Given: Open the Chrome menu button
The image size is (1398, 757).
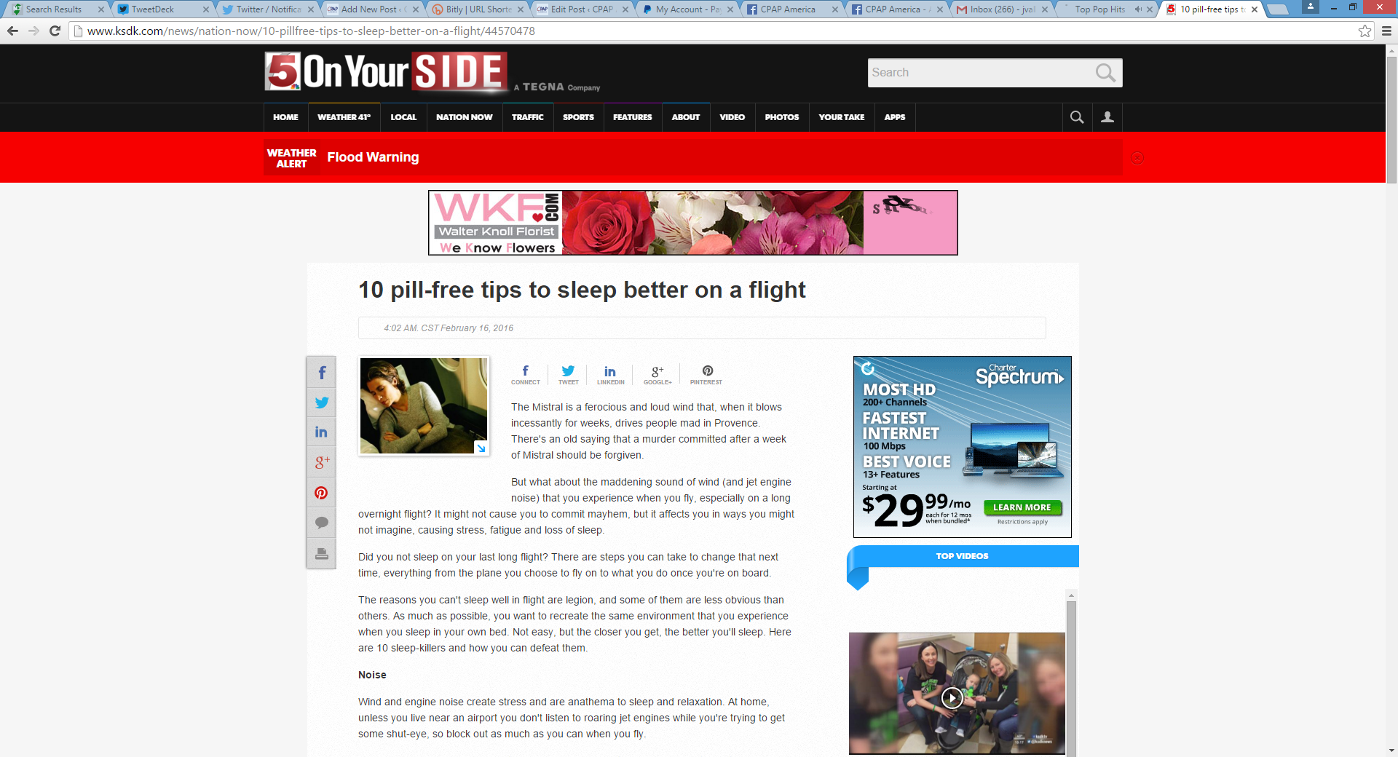Looking at the screenshot, I should (1386, 31).
